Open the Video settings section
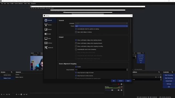The image size is (175, 98). pyautogui.click(x=50, y=39)
